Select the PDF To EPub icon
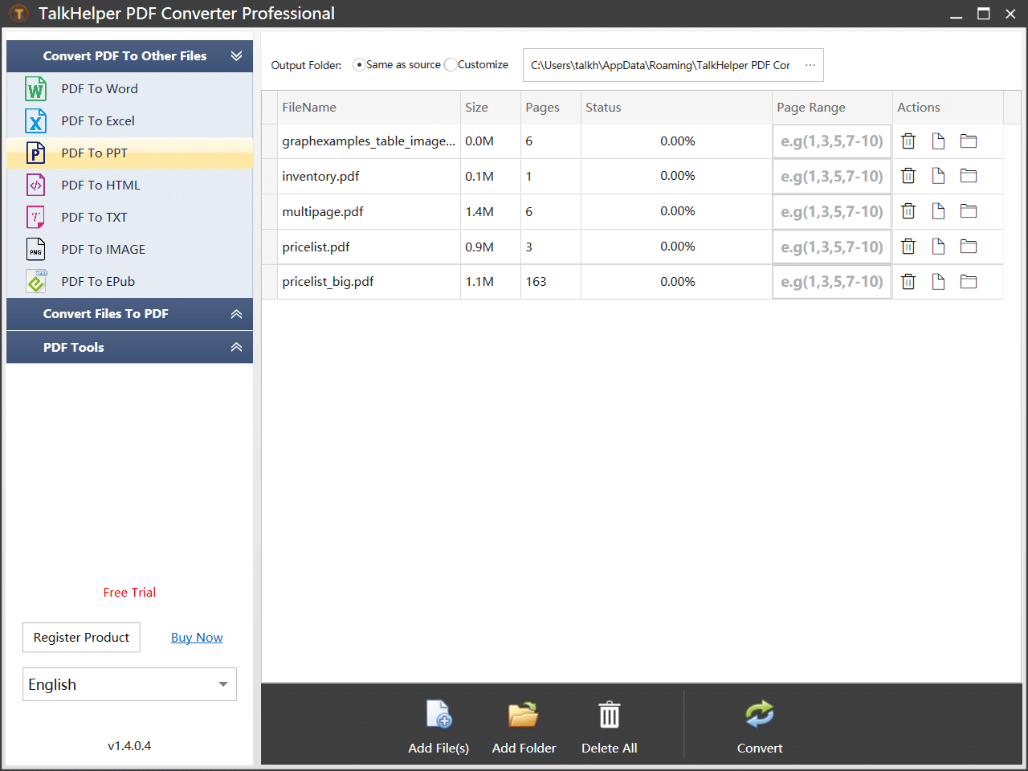Viewport: 1028px width, 771px height. click(x=37, y=281)
